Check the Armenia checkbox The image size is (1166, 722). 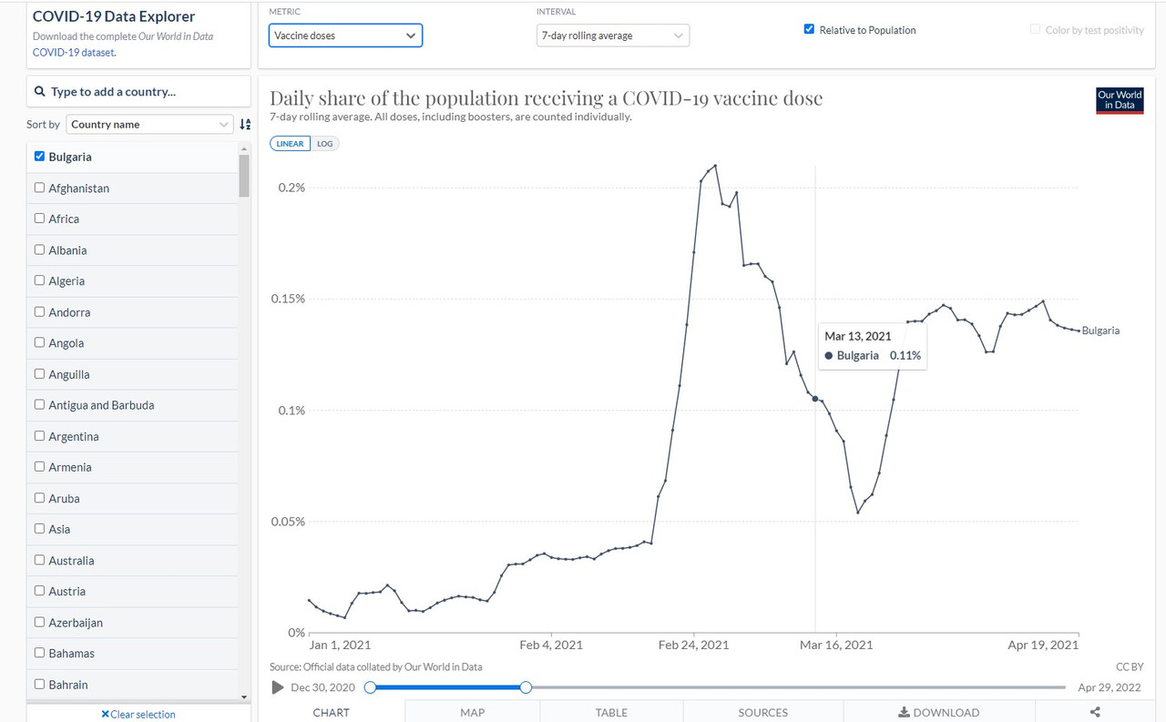[x=39, y=466]
